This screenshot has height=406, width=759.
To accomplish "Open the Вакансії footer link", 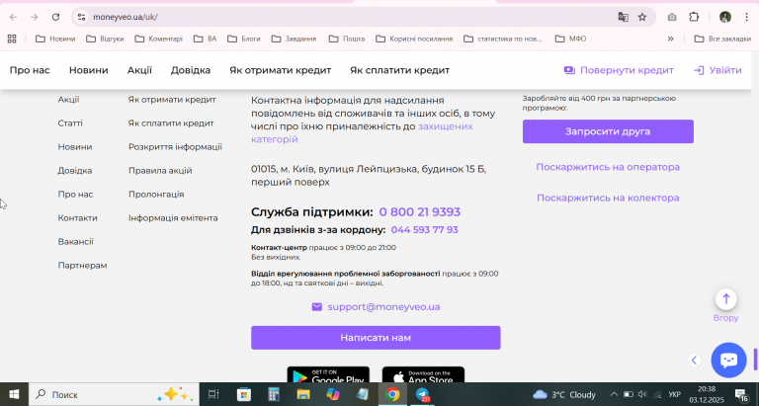I will tap(75, 241).
